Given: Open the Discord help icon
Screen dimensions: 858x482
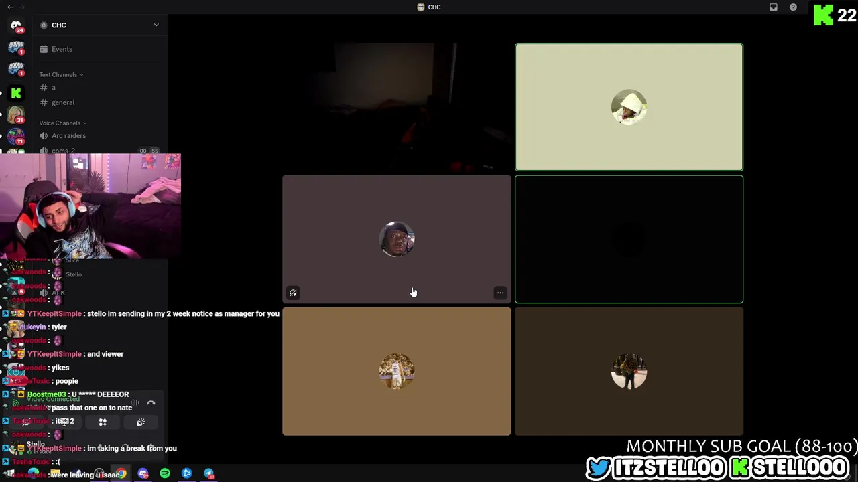Looking at the screenshot, I should pyautogui.click(x=794, y=7).
